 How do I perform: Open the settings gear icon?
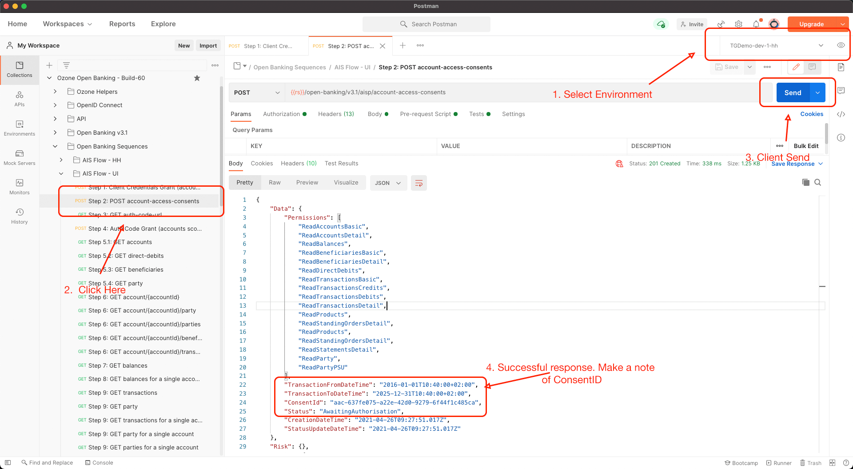click(x=738, y=24)
